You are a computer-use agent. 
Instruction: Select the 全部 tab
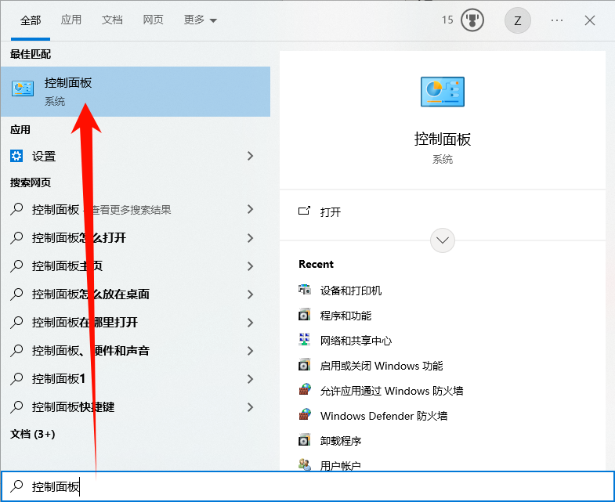click(x=31, y=20)
